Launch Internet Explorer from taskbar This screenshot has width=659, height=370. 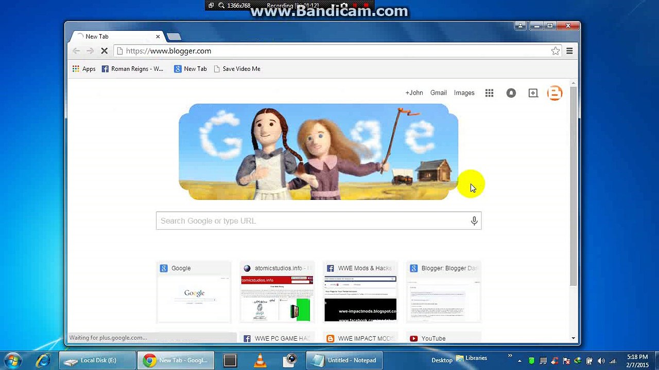43,360
